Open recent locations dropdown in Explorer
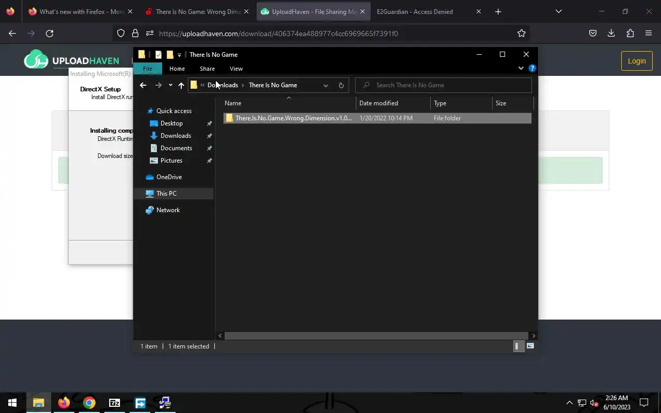Image resolution: width=661 pixels, height=413 pixels. [x=170, y=85]
